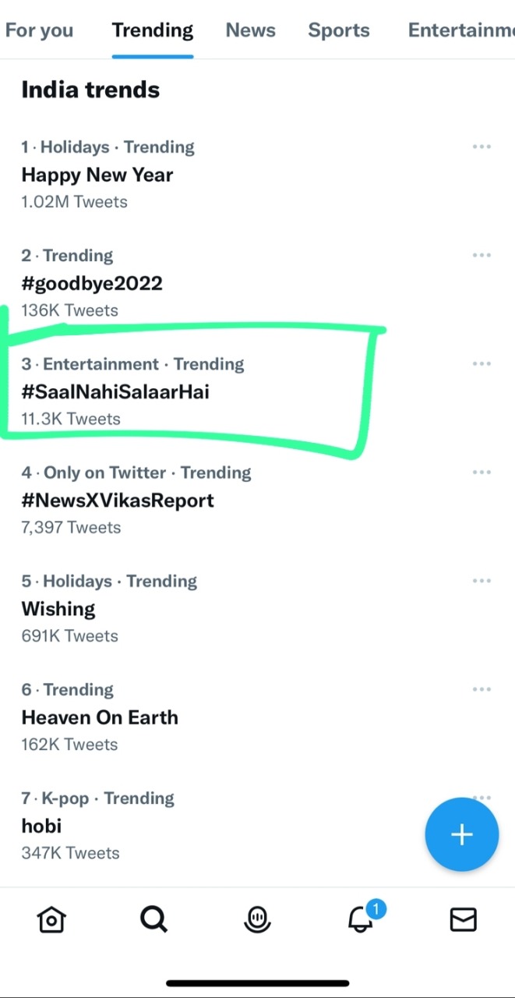The image size is (515, 998).
Task: Open more options for Heaven On Earth trend
Action: [481, 689]
